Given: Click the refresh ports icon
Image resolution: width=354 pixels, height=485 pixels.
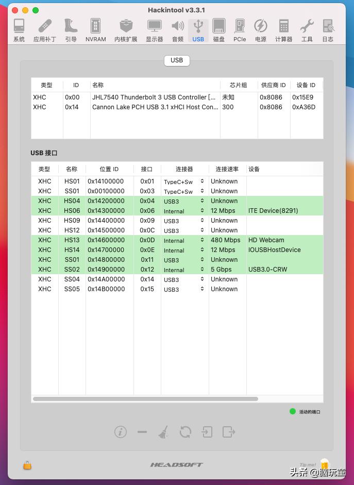Looking at the screenshot, I should 185,432.
